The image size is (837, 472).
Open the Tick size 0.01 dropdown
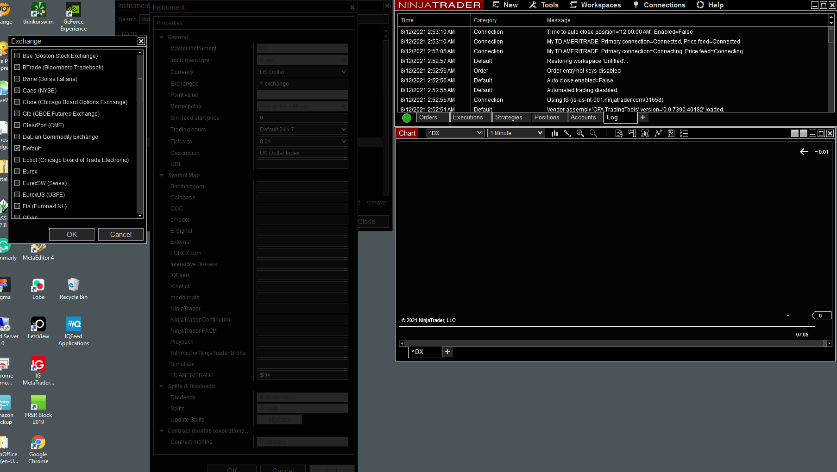point(302,142)
